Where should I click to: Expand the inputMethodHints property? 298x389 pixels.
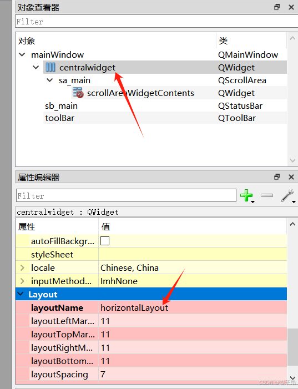(x=22, y=281)
